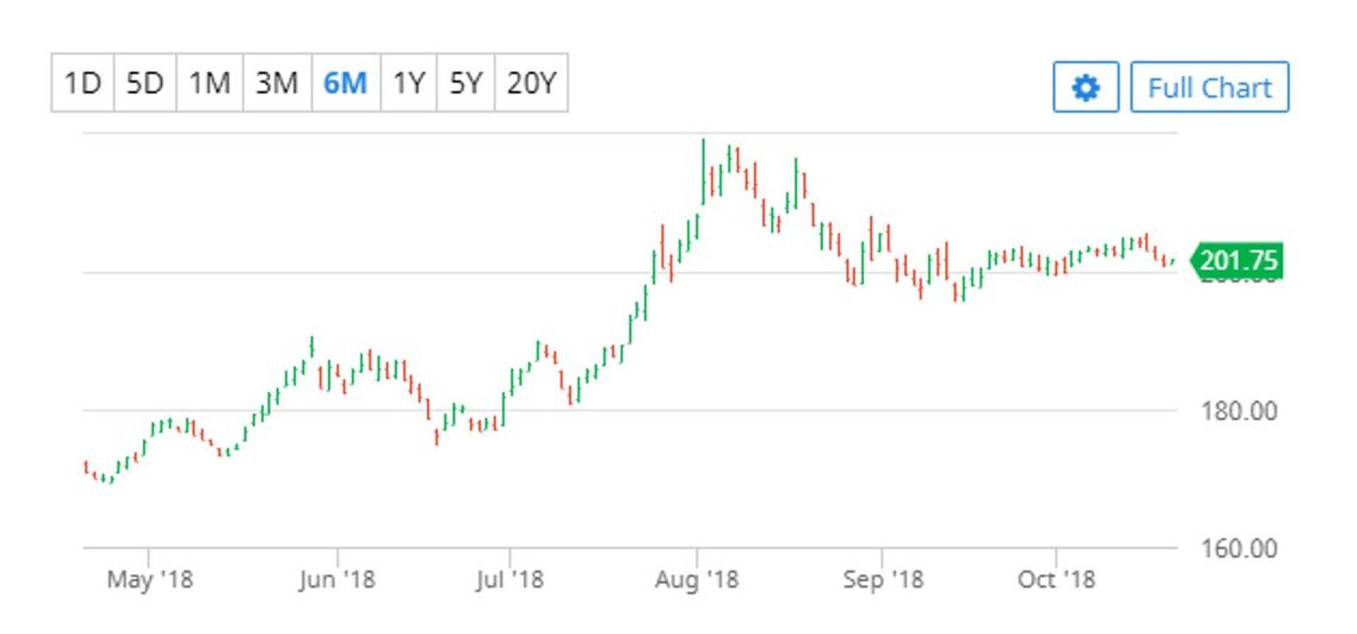Click the May '18 axis label
This screenshot has width=1357, height=634.
(150, 580)
